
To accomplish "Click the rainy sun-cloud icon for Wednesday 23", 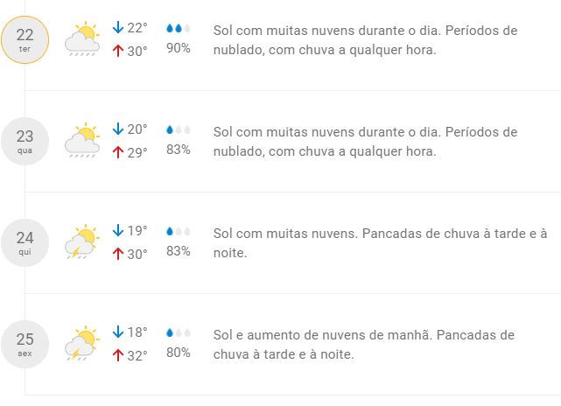I will [x=82, y=141].
